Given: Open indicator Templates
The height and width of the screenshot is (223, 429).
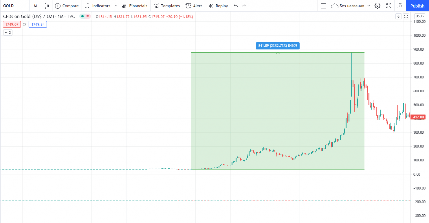Looking at the screenshot, I should (167, 6).
